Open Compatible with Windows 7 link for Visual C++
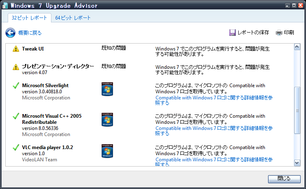 coord(214,131)
